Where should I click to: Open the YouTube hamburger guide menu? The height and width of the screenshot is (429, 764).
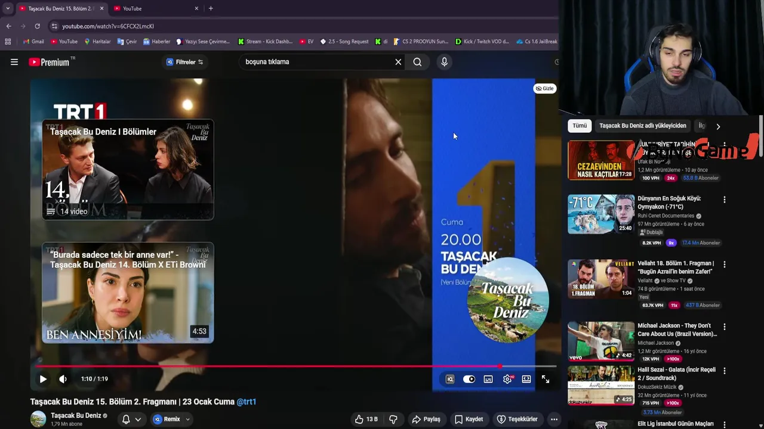pyautogui.click(x=14, y=62)
